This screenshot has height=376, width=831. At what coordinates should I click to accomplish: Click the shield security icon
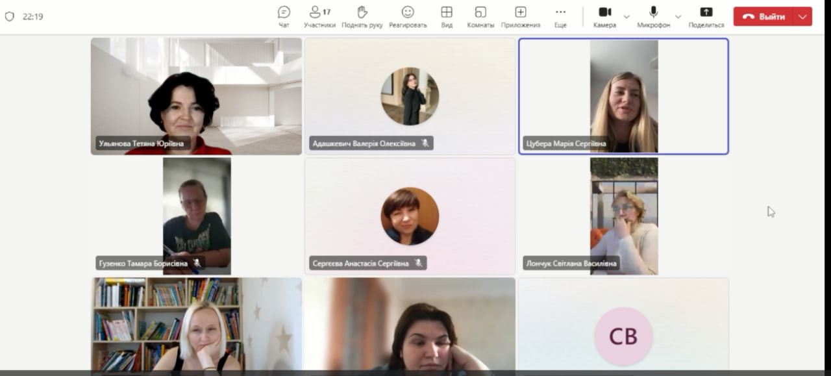coord(9,17)
